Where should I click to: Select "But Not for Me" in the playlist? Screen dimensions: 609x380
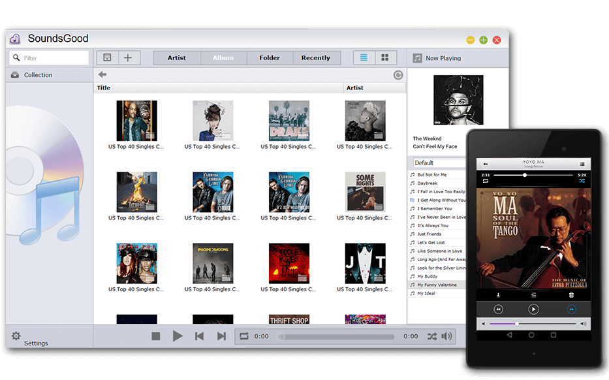click(x=437, y=175)
